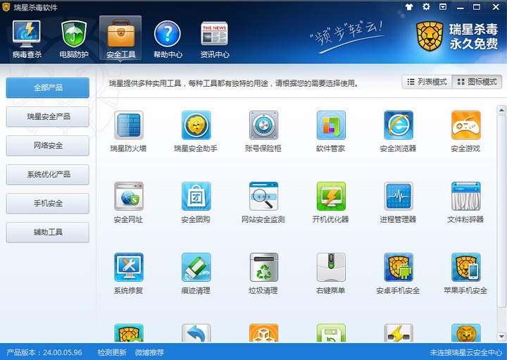Open the 安全网址 tool icon

click(x=129, y=196)
